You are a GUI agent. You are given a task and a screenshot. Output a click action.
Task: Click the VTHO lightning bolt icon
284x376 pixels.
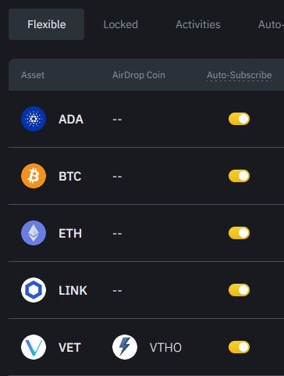click(125, 347)
